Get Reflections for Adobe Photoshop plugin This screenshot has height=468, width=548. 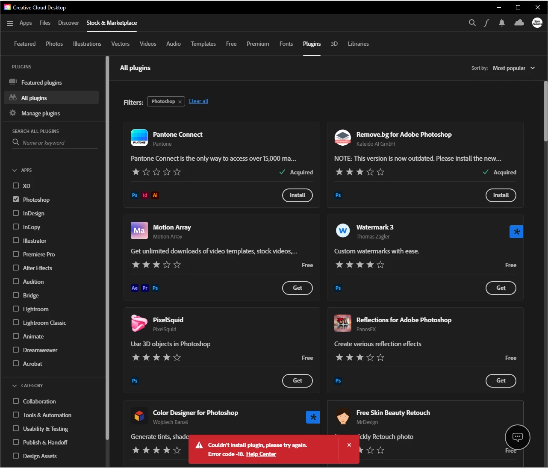[501, 381]
